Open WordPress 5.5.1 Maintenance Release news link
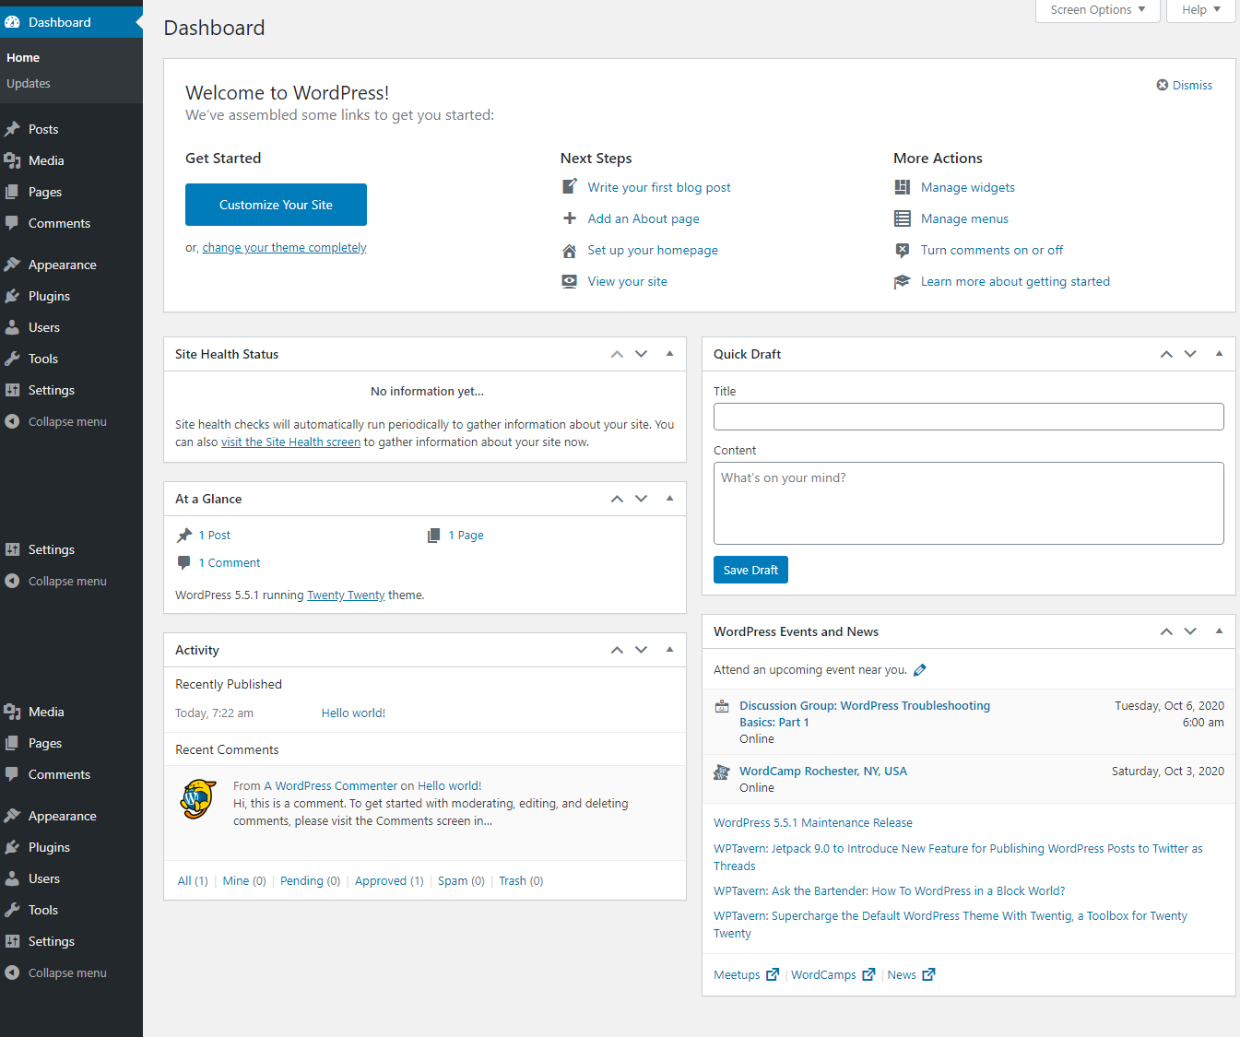The height and width of the screenshot is (1037, 1240). (x=813, y=823)
